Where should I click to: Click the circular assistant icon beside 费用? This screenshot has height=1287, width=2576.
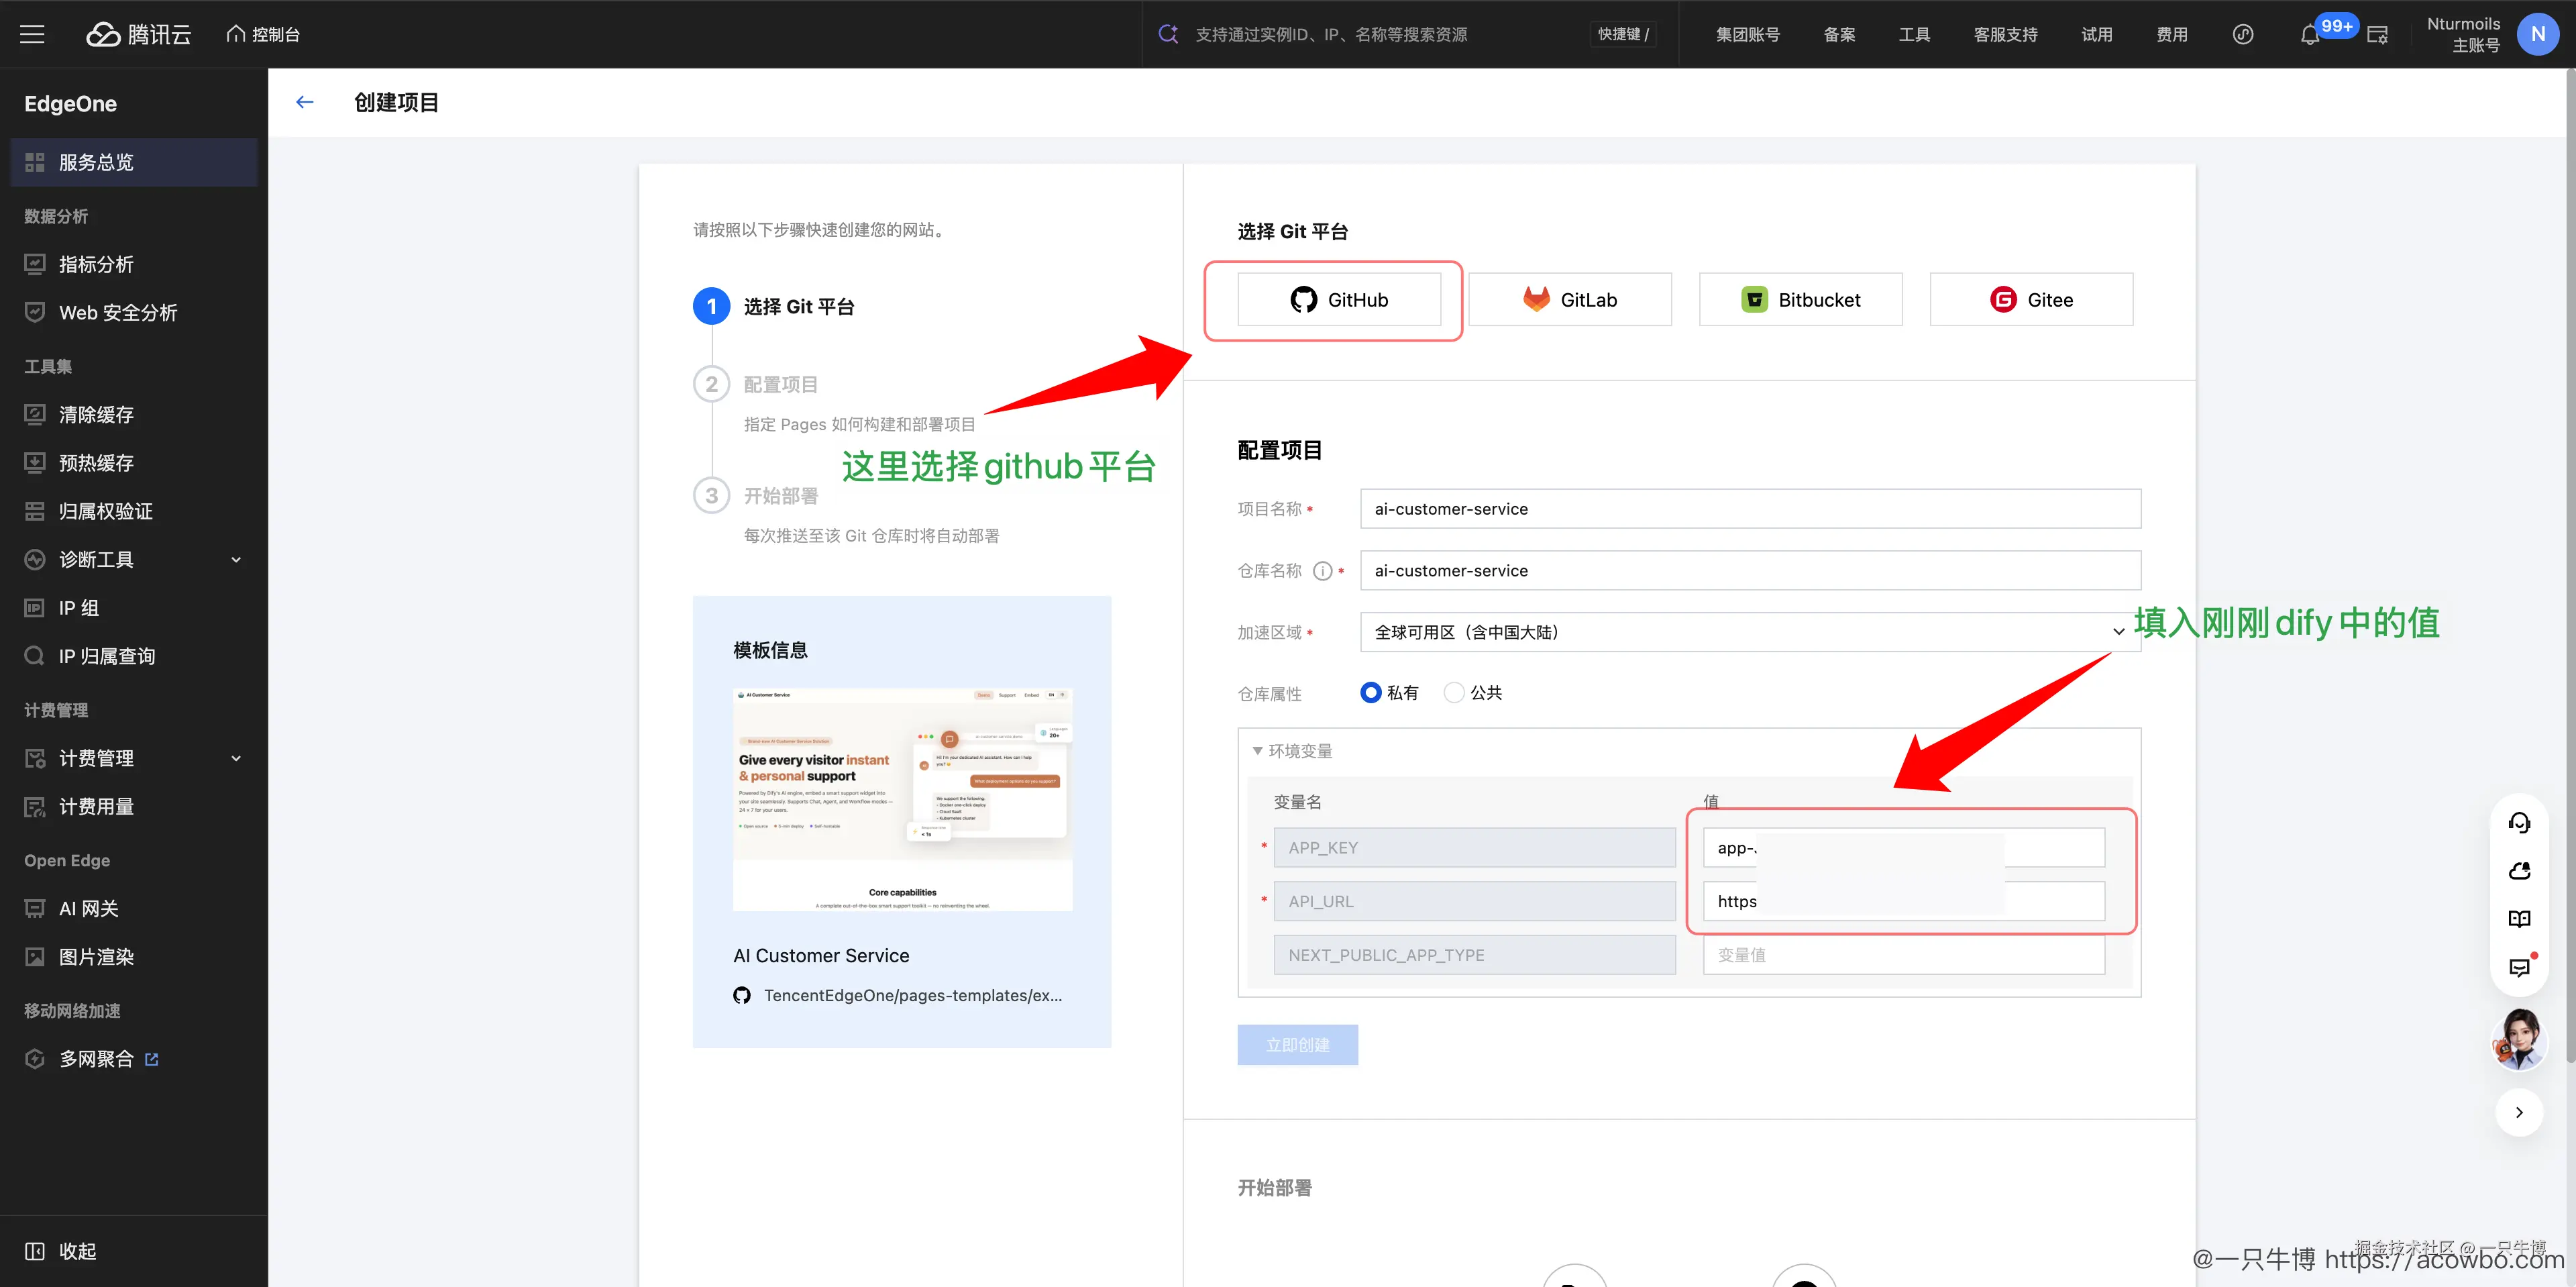point(2243,34)
